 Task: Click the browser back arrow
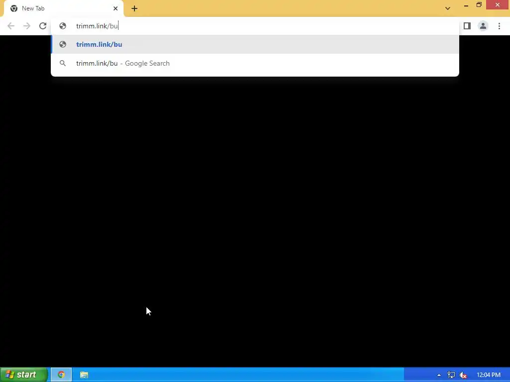pyautogui.click(x=11, y=26)
